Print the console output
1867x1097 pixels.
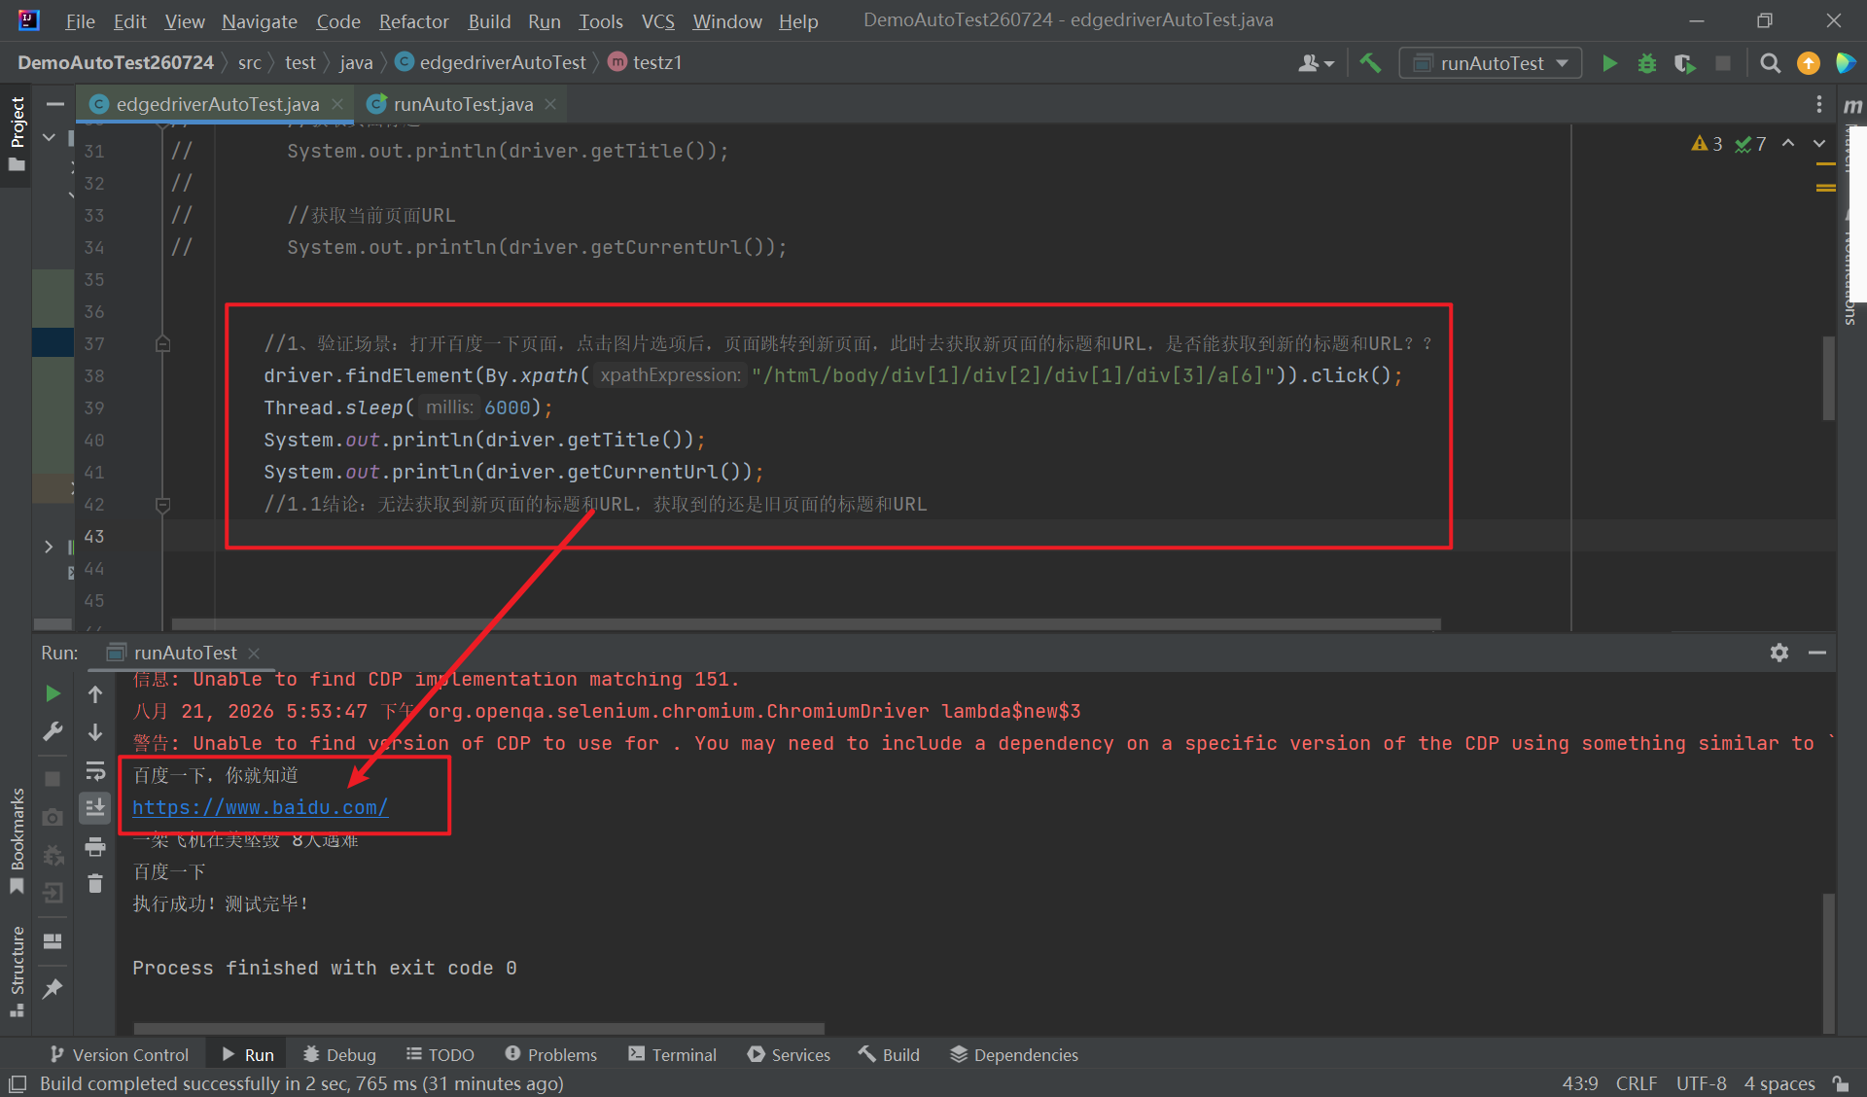click(95, 846)
